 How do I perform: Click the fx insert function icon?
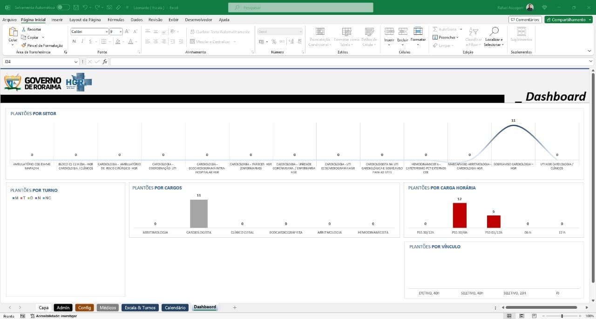(105, 61)
